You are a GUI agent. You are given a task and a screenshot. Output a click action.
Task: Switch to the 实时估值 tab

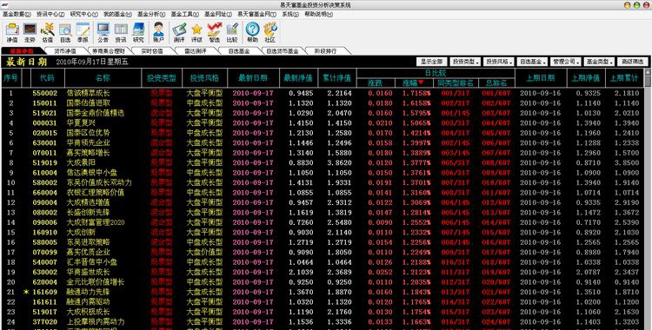152,51
